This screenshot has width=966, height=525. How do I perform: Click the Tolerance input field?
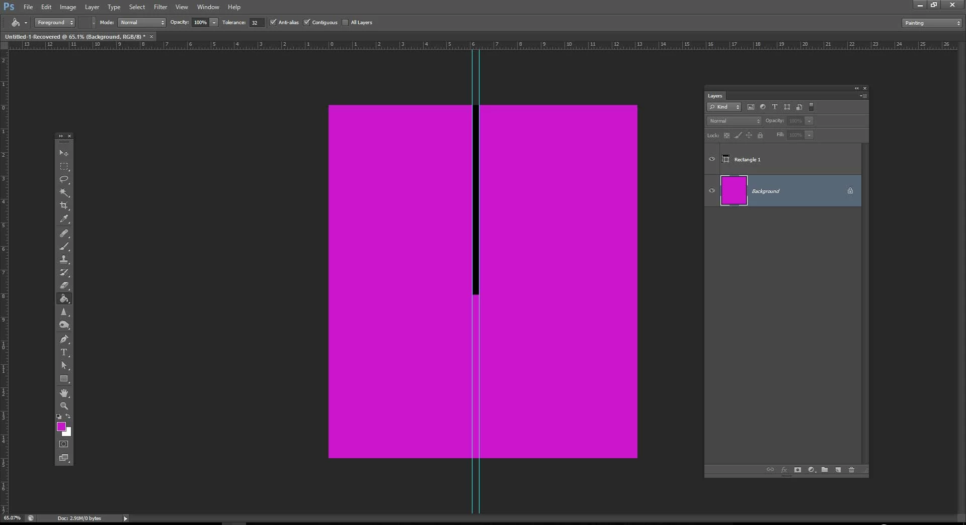257,23
